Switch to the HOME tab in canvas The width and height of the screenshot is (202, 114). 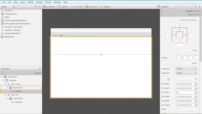click(55, 35)
